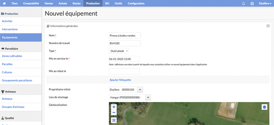Click the Parcellaire sidebar section header
274x125 pixels.
tap(10, 49)
